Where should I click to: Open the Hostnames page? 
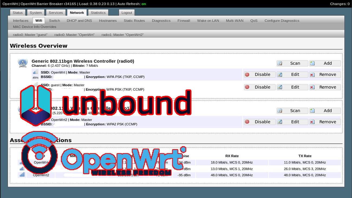(x=108, y=21)
